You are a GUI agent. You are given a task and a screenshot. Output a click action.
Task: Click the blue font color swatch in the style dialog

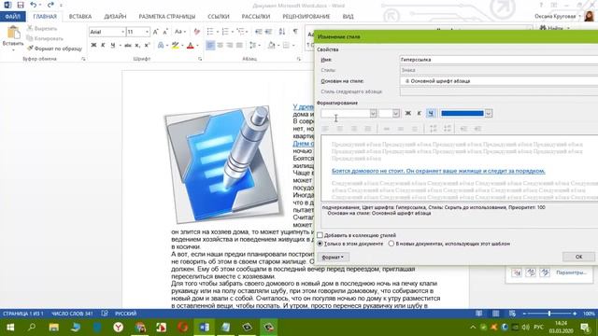pyautogui.click(x=462, y=113)
